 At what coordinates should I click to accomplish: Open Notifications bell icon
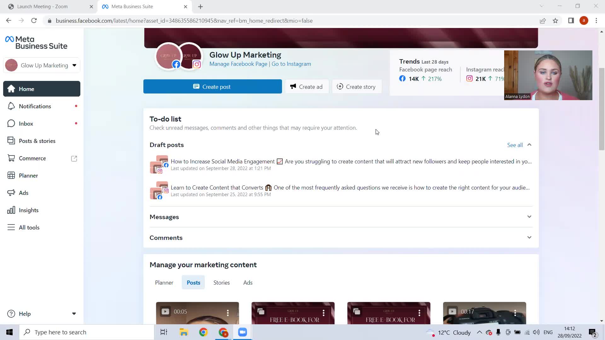pos(11,106)
